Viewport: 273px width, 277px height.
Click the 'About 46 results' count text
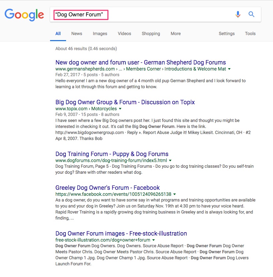coord(86,48)
